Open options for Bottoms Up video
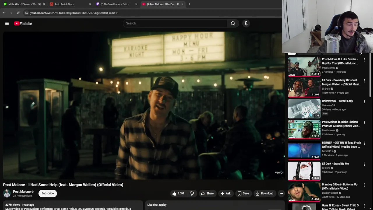373x210 pixels. [364, 185]
